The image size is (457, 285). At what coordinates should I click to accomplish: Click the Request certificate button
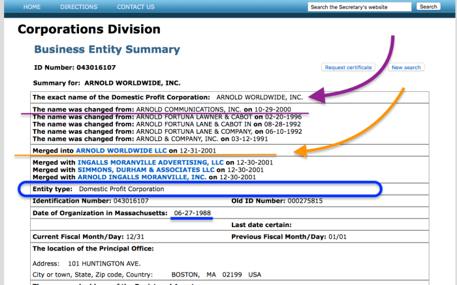pos(349,67)
